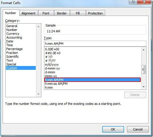Screen dimensions: 153x137
Task: Click the OK button
Action: (x=113, y=129)
